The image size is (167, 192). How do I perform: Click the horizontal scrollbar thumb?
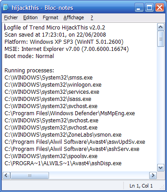(x=29, y=175)
